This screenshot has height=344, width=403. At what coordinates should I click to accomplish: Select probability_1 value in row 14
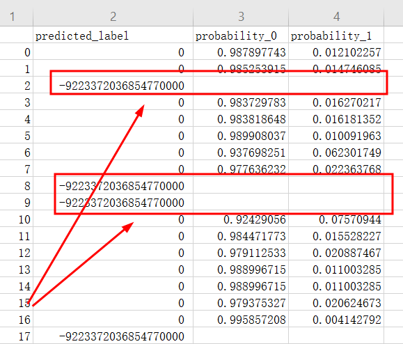pyautogui.click(x=336, y=286)
